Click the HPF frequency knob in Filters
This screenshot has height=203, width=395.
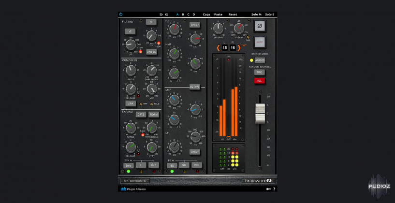click(x=131, y=45)
